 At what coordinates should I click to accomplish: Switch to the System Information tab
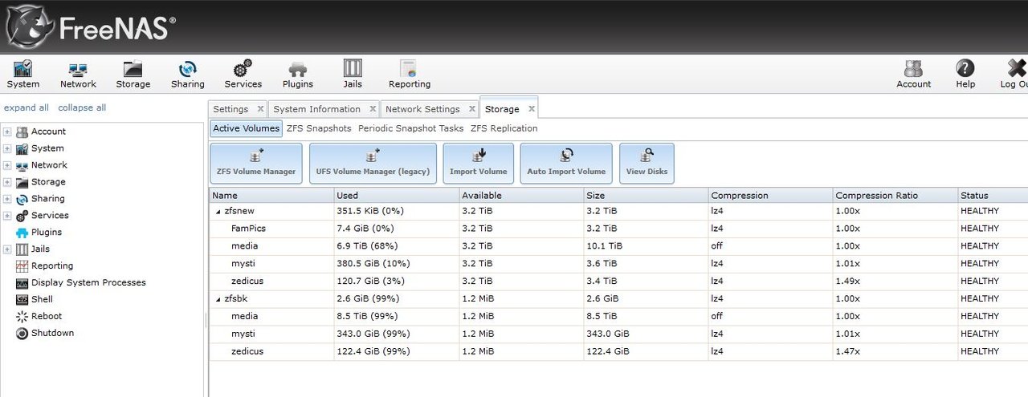tap(316, 109)
